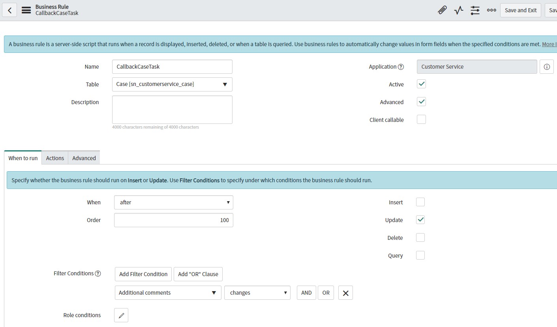Image resolution: width=557 pixels, height=327 pixels.
Task: Click the Role conditions pencil icon
Action: pos(121,315)
